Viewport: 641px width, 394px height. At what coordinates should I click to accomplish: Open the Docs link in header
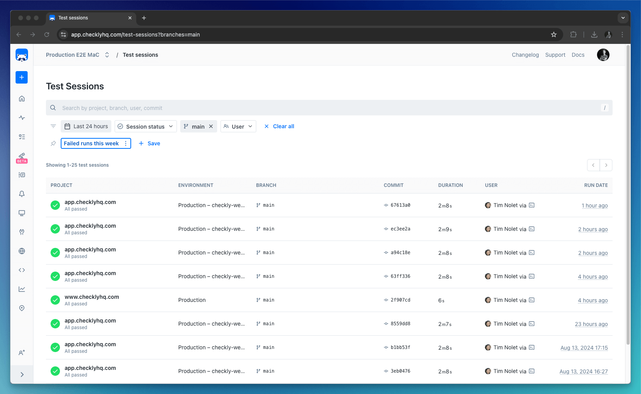578,55
